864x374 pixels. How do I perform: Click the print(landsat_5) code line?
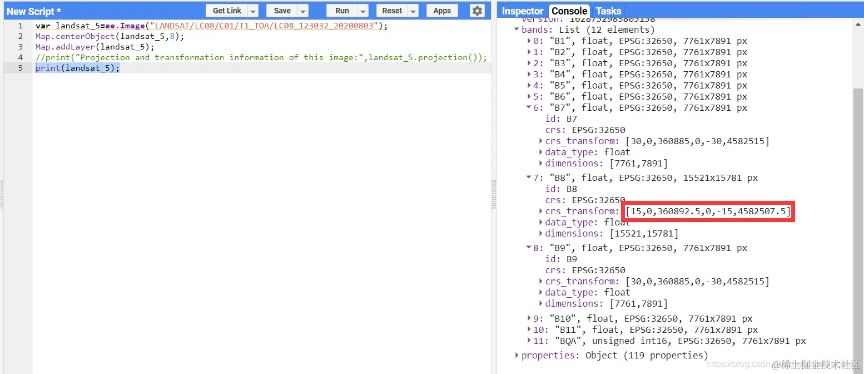pyautogui.click(x=77, y=68)
